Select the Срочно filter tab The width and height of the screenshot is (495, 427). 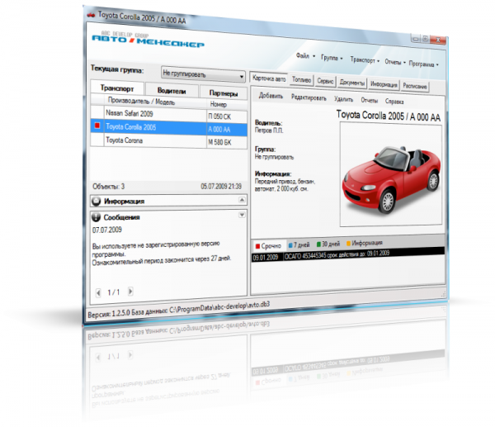(x=268, y=245)
